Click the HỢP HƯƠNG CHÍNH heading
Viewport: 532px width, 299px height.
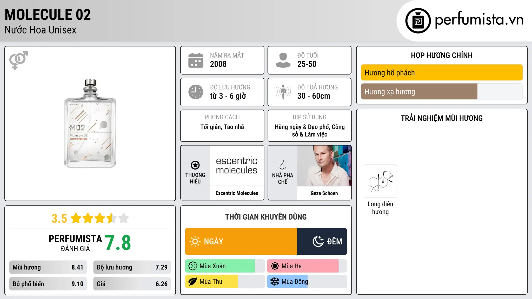click(x=442, y=55)
